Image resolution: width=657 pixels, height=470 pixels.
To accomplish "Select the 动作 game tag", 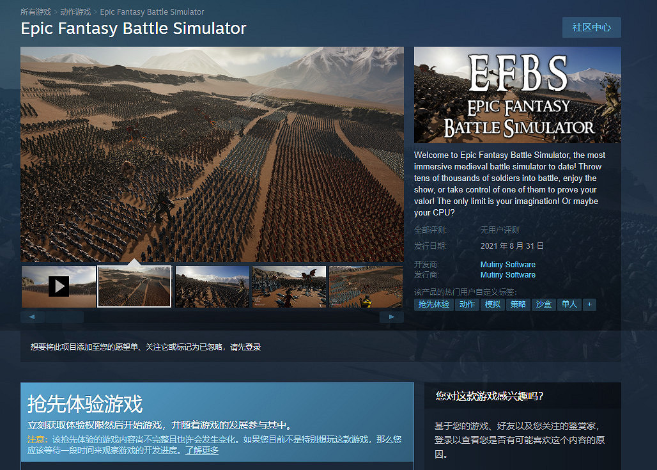I will point(467,304).
